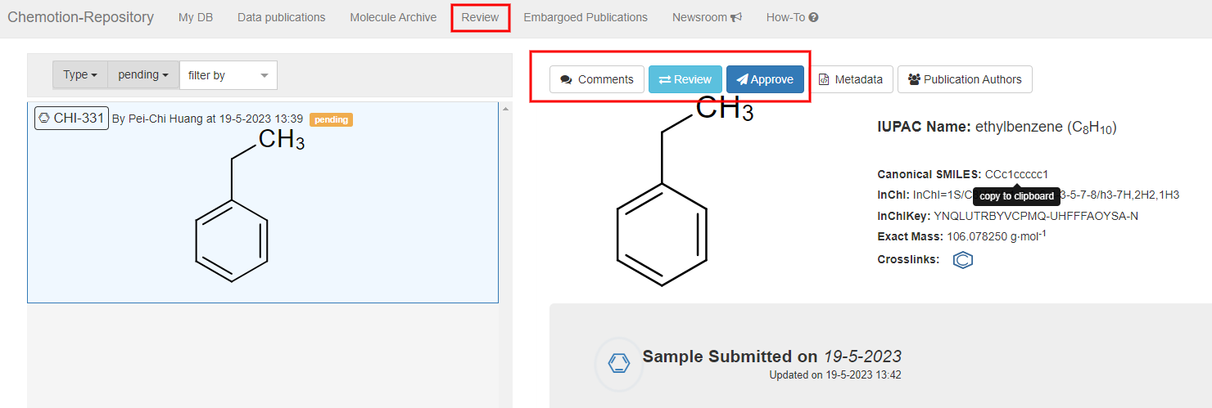Open the filter by combo box
Screen dimensions: 1212x408
point(228,75)
